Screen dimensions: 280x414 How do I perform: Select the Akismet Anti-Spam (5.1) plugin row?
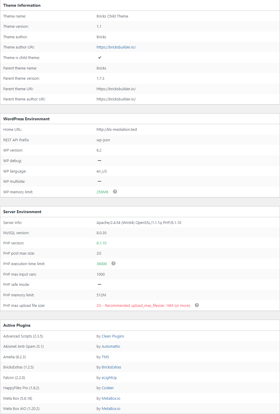coord(140,347)
